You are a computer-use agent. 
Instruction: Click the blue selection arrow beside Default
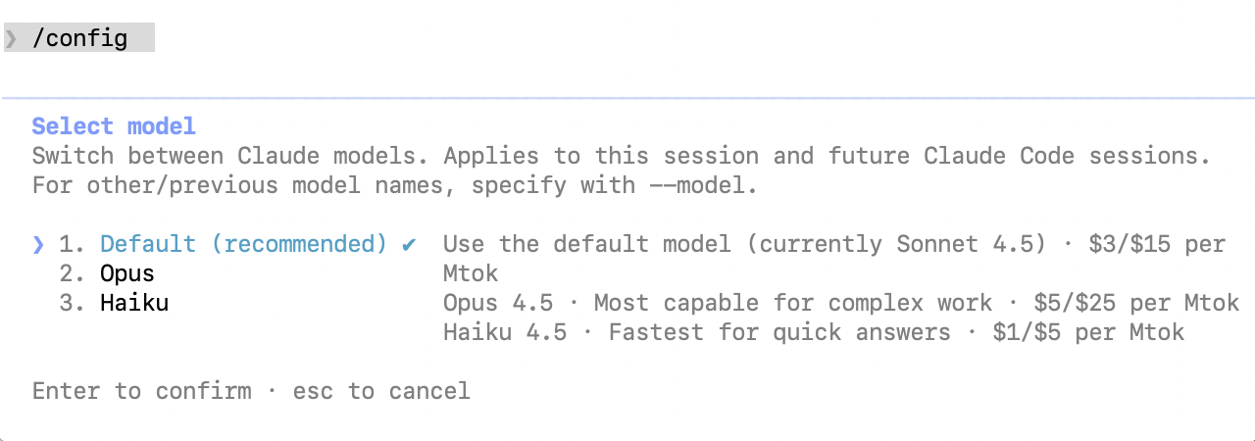(x=38, y=245)
